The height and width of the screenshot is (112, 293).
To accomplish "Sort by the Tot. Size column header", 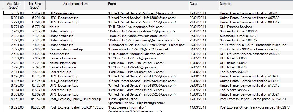I will click(x=35, y=6).
